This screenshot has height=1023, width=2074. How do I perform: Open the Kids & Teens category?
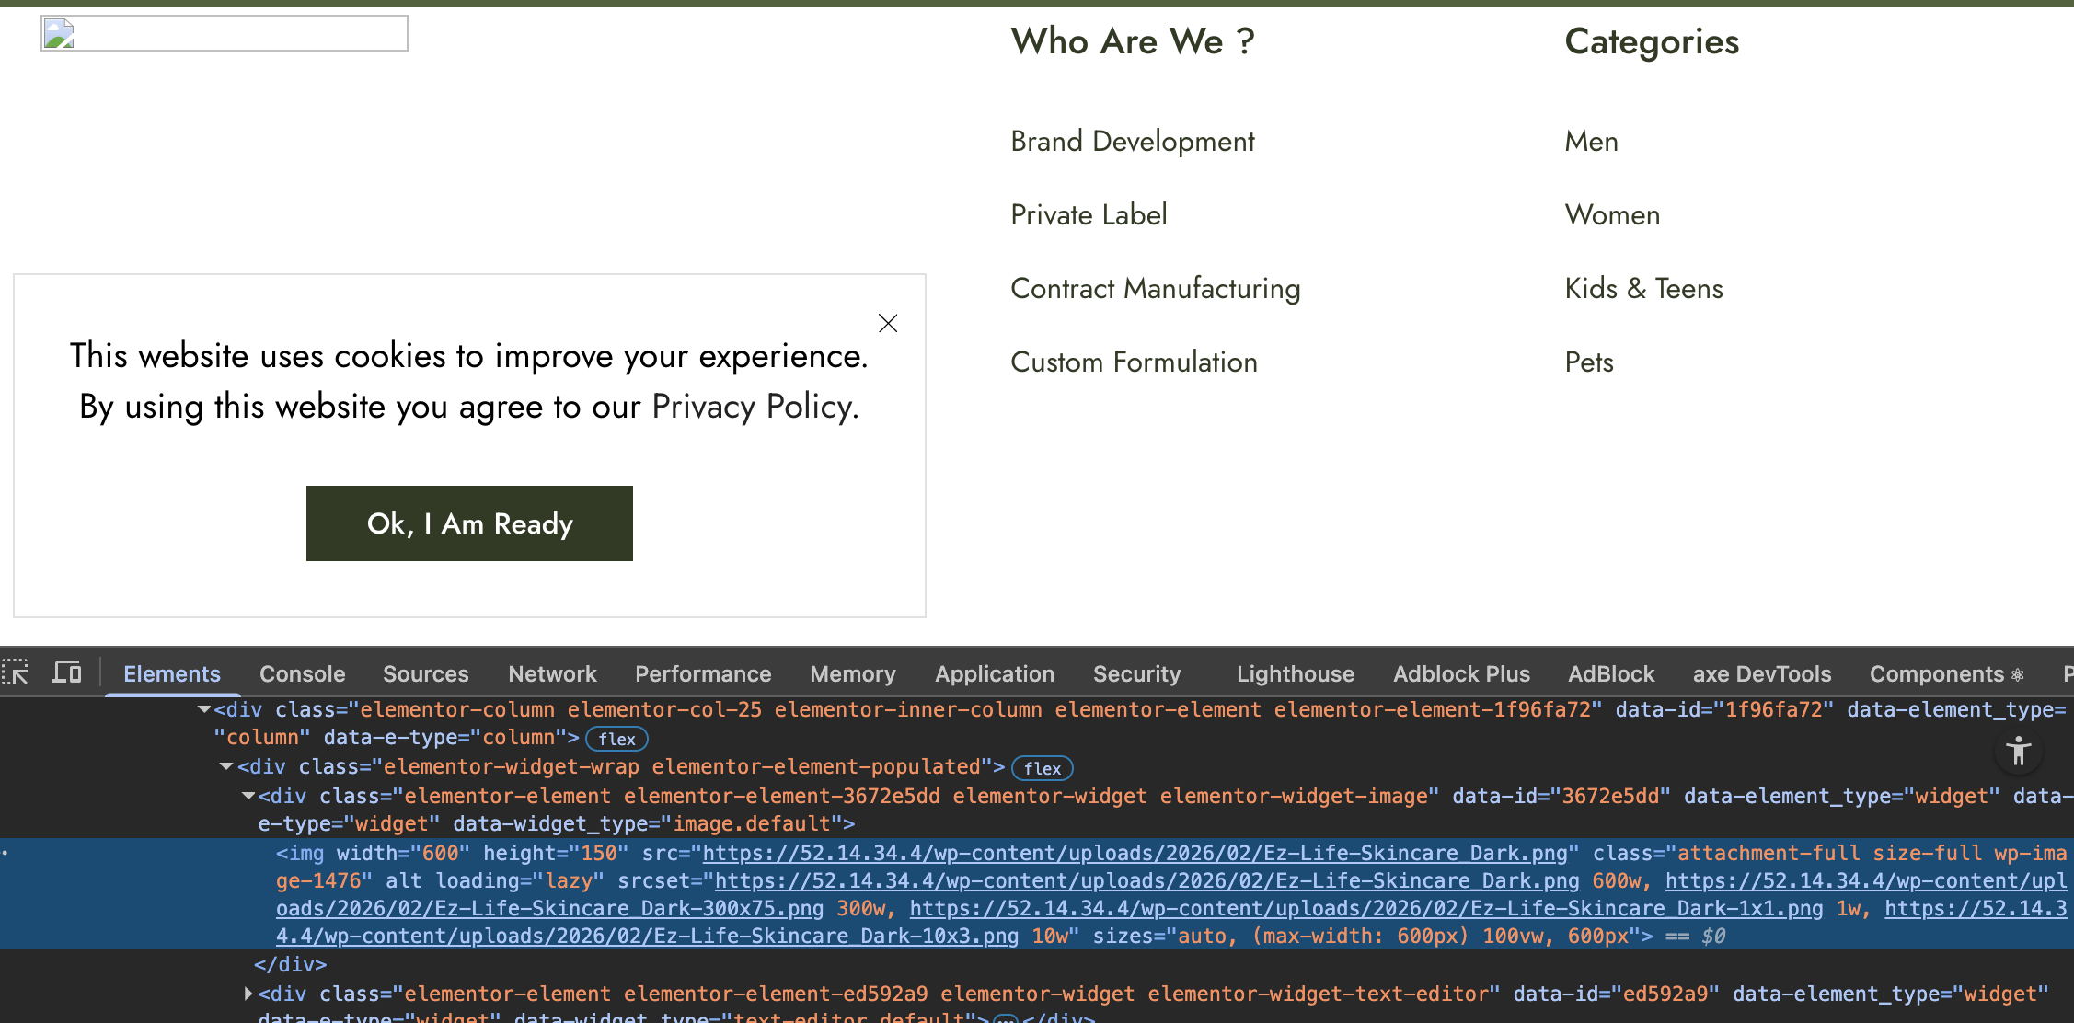(1643, 288)
